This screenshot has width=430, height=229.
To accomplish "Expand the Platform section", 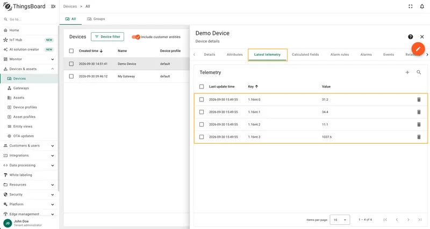I will click(29, 204).
